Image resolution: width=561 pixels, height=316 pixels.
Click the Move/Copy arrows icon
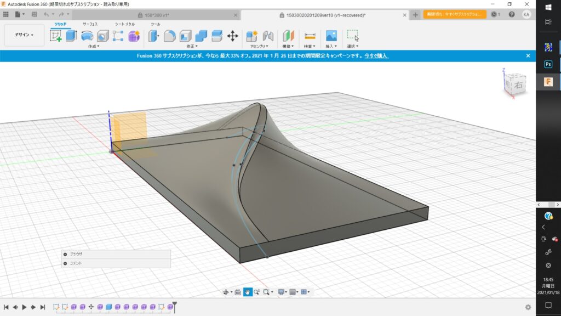pos(232,36)
